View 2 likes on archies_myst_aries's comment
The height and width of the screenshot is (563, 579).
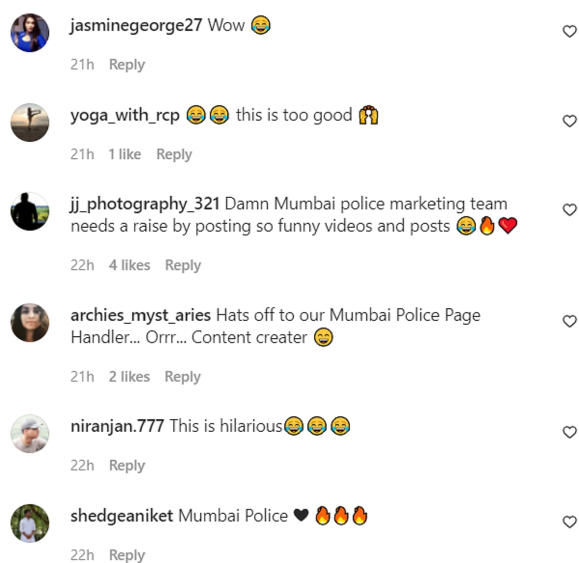pyautogui.click(x=129, y=376)
